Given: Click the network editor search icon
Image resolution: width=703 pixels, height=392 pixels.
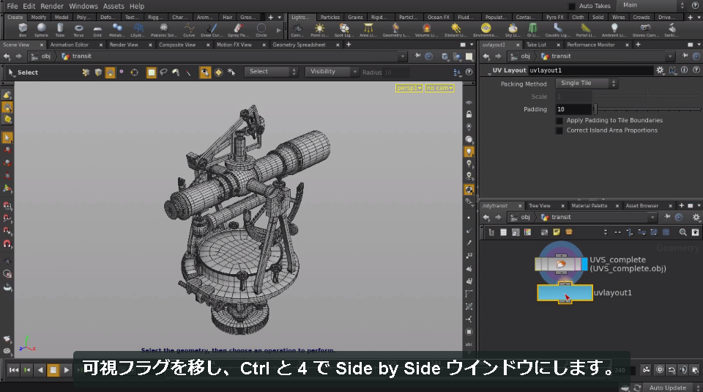Looking at the screenshot, I should tap(682, 232).
